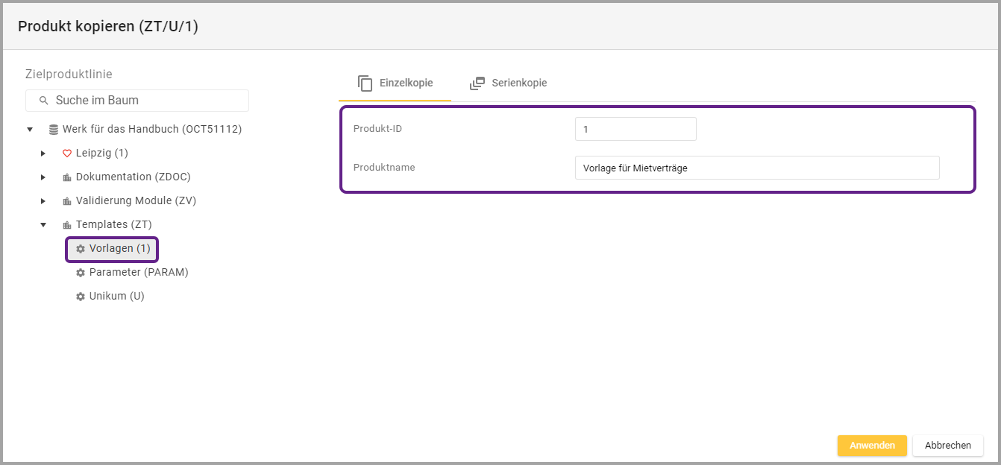The width and height of the screenshot is (1001, 465).
Task: Expand the Dokumentation (ZDOC) node
Action: (43, 177)
